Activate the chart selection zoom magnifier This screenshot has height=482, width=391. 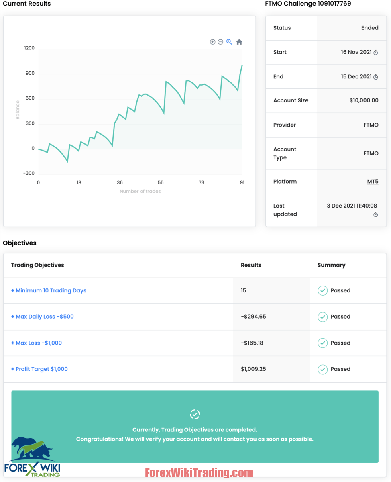(x=229, y=42)
